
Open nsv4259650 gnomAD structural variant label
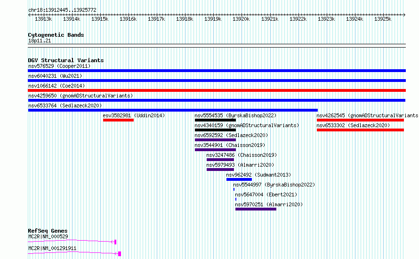pos(81,96)
